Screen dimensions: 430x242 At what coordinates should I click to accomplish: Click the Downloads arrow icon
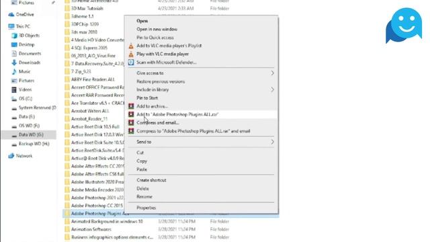coord(14,63)
